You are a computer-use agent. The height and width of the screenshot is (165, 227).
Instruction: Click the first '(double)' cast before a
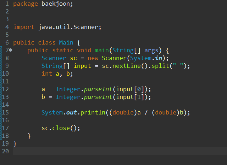pyautogui.click(x=123, y=113)
